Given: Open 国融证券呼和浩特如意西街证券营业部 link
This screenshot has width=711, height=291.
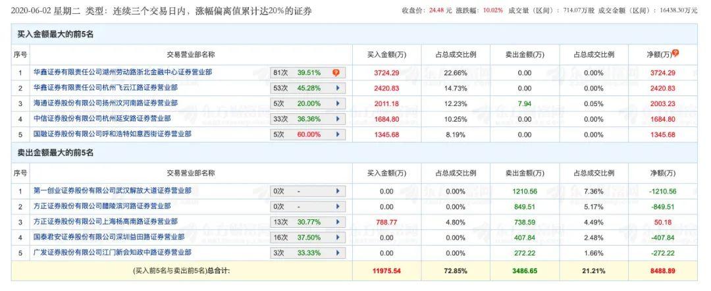Looking at the screenshot, I should coord(113,134).
